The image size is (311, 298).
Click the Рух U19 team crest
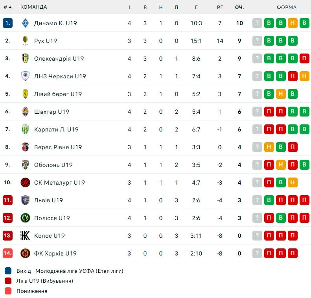pyautogui.click(x=25, y=41)
